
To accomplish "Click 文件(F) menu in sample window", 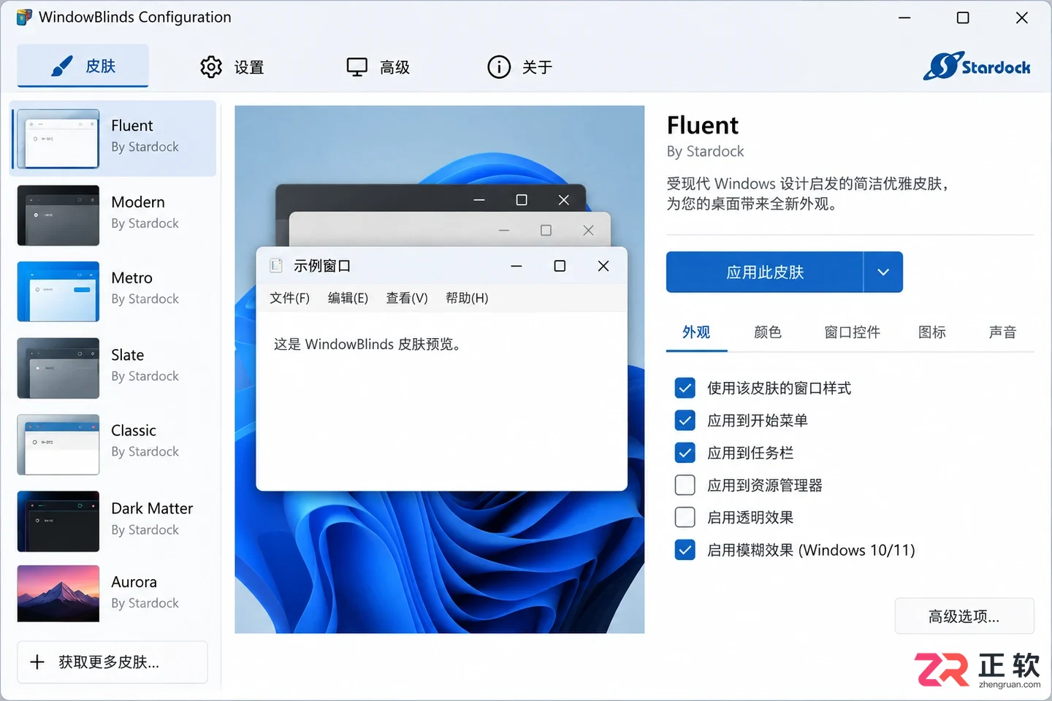I will pos(290,298).
